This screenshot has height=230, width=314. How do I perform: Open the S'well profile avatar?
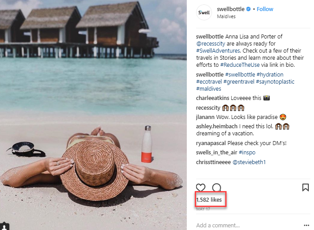click(x=203, y=12)
